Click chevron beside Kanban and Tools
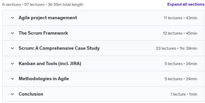 pyautogui.click(x=12, y=64)
